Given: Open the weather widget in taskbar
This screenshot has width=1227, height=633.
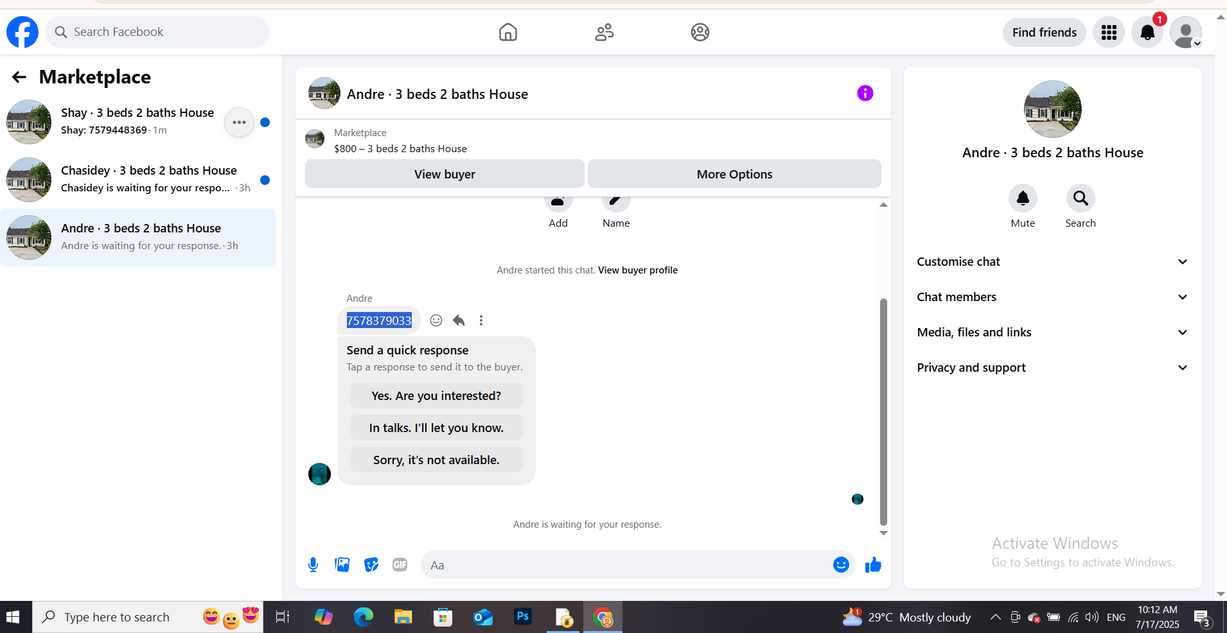Looking at the screenshot, I should click(x=906, y=617).
